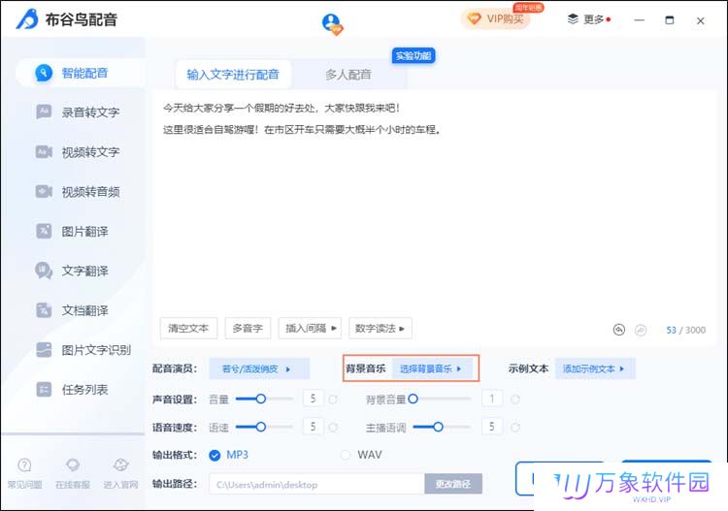This screenshot has height=511, width=728.
Task: Switch to 输入文字进行配音 tab
Action: point(233,75)
